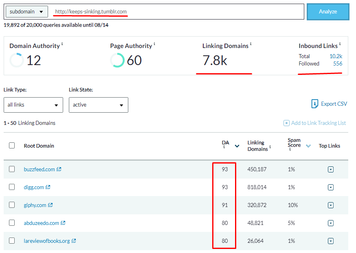This screenshot has width=356, height=253.
Task: Open the Link State 'active' dropdown
Action: pos(99,105)
